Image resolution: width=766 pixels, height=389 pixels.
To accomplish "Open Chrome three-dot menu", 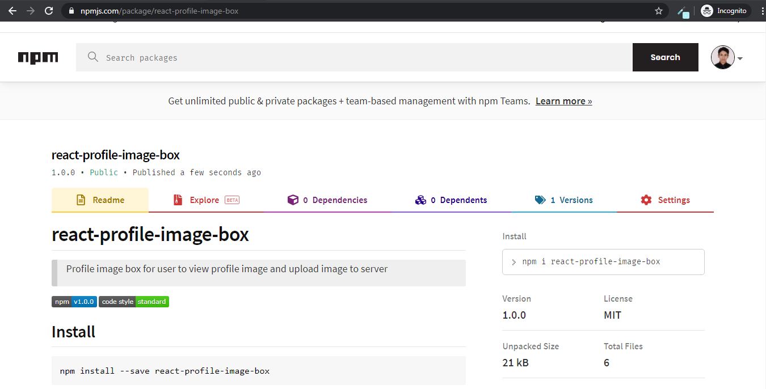I will tap(762, 11).
